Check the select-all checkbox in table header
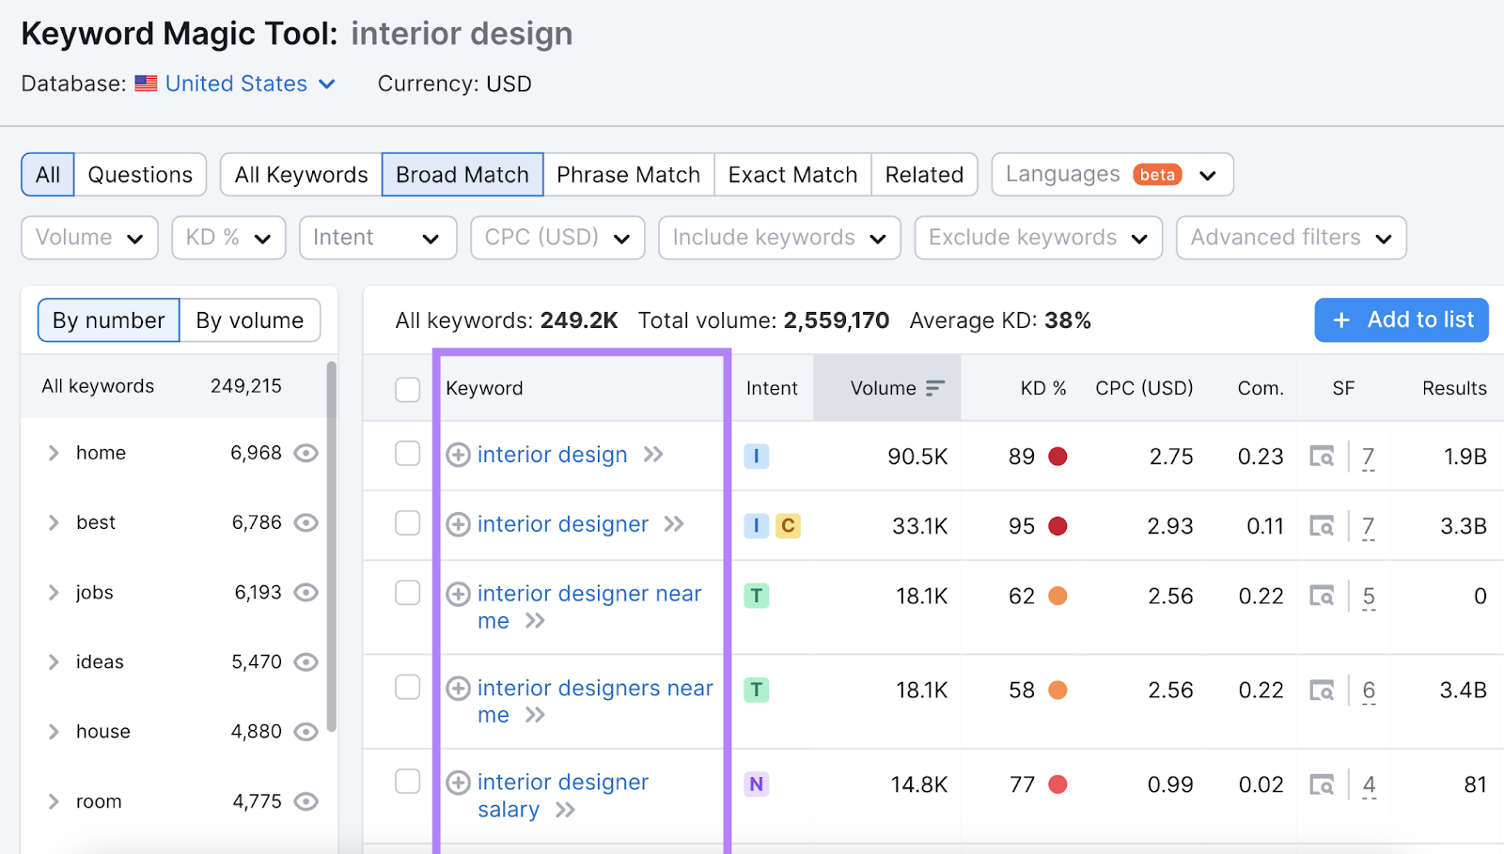 click(x=408, y=388)
